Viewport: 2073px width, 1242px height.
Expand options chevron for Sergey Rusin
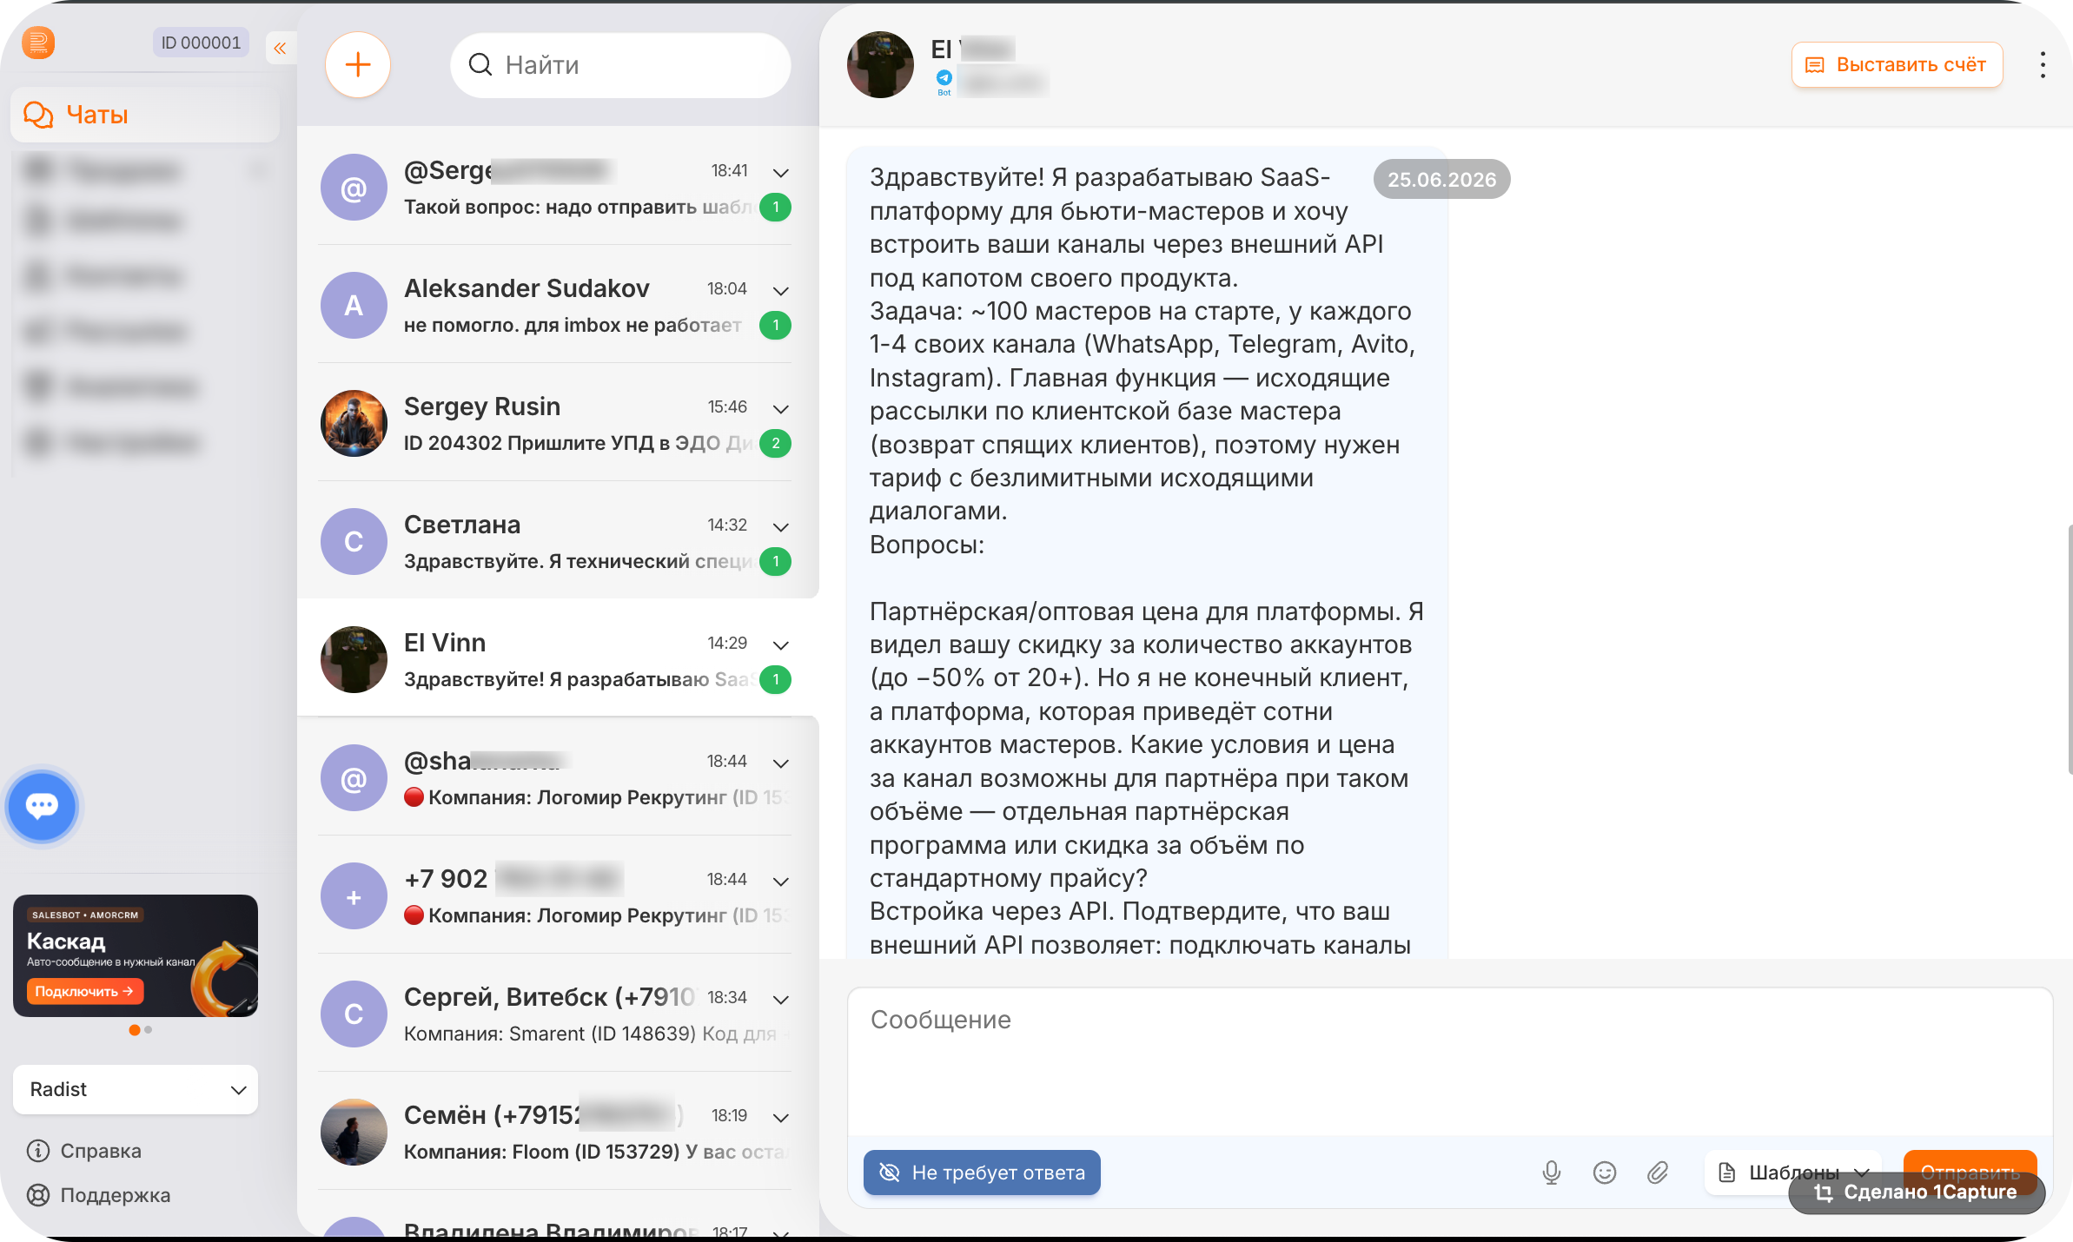[x=780, y=408]
